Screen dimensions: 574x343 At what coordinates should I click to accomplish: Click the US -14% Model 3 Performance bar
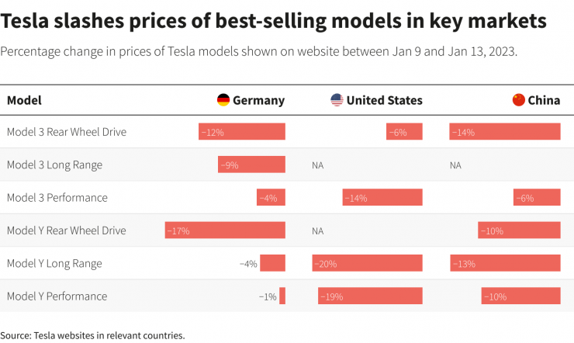[382, 197]
